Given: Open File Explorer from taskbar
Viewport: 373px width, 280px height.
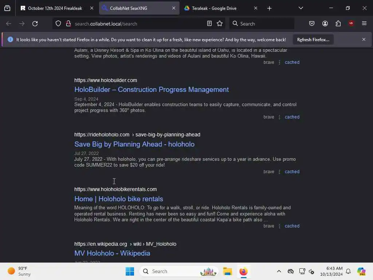Looking at the screenshot, I should [227, 271].
